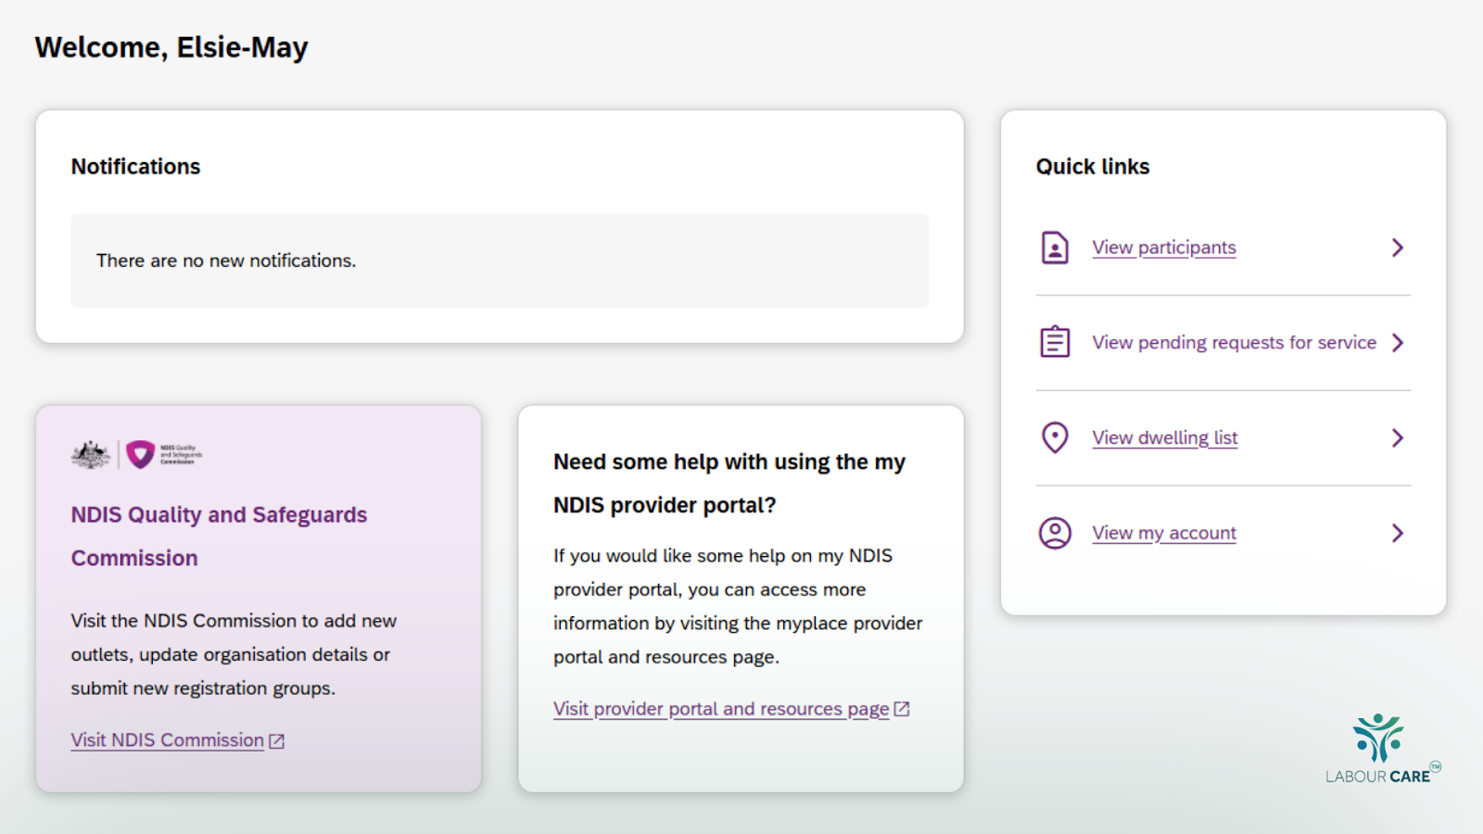Expand the pending requests for service chevron
1483x834 pixels.
click(x=1398, y=343)
